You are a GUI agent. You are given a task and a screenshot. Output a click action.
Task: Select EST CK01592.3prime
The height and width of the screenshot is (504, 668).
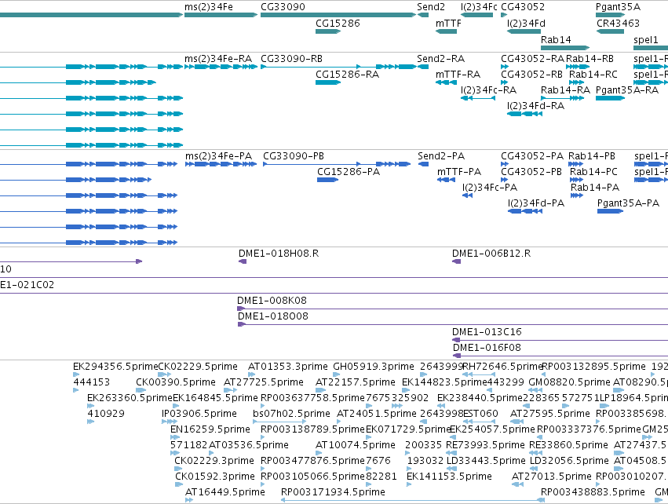point(215,477)
